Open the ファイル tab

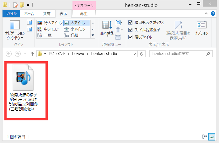coord(11,14)
